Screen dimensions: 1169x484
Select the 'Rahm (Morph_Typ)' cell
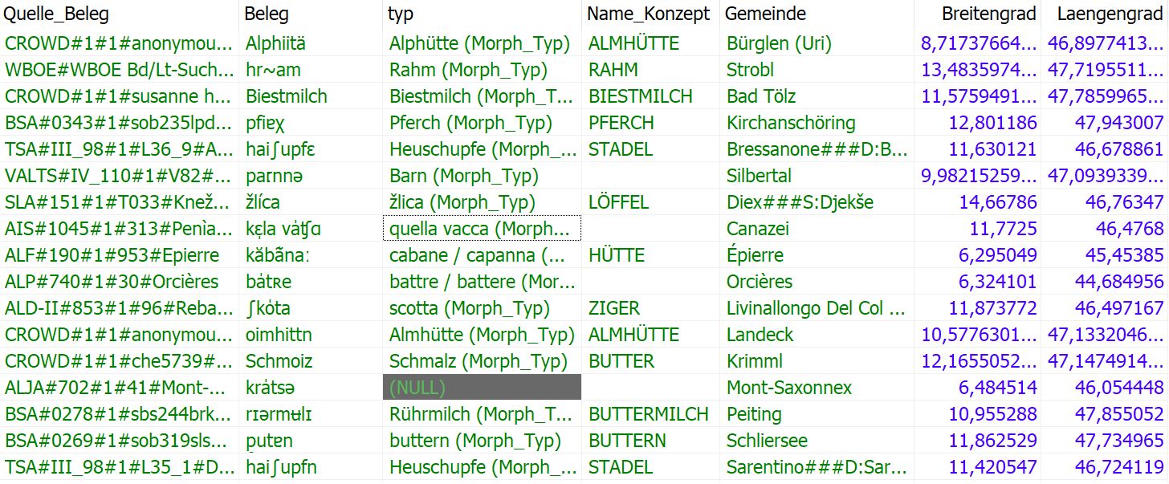tap(468, 70)
